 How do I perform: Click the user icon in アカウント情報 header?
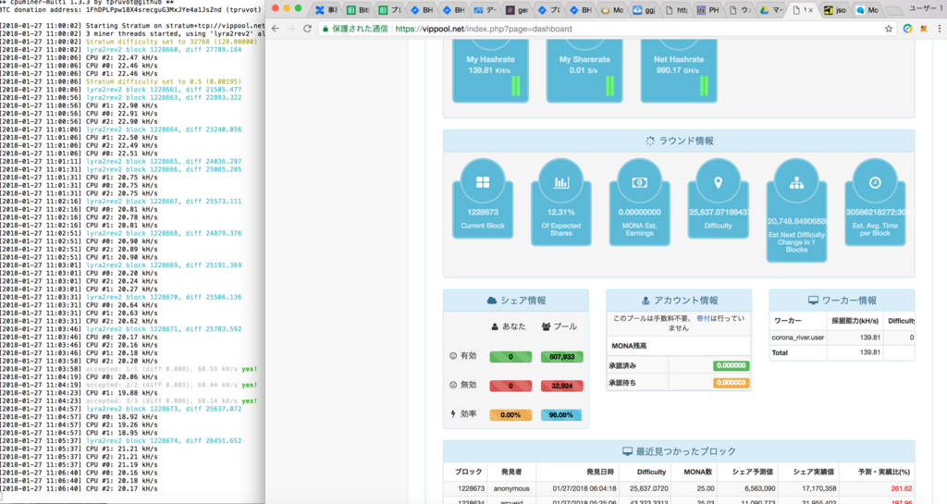tap(646, 301)
